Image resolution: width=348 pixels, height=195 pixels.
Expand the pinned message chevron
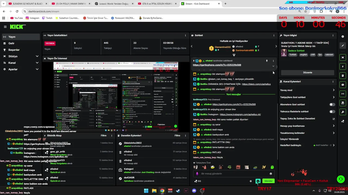click(273, 66)
